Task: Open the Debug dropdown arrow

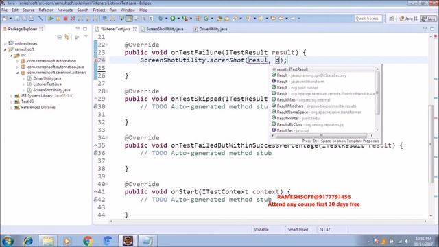Action: coord(166,19)
